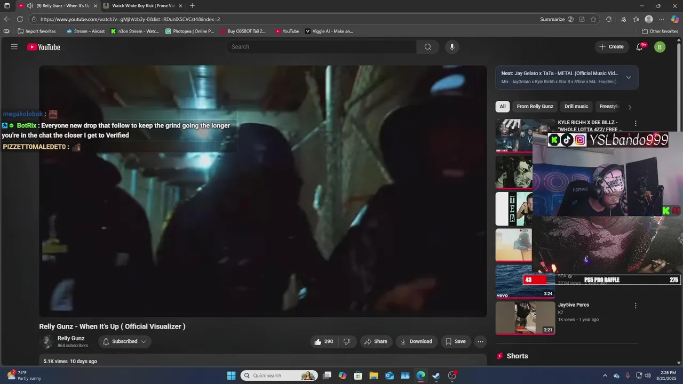This screenshot has width=683, height=384.
Task: Open the YouTube notifications bell
Action: (639, 47)
